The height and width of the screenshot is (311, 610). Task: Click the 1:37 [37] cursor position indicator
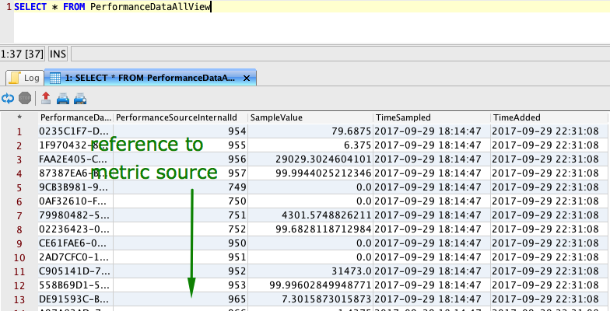point(22,54)
